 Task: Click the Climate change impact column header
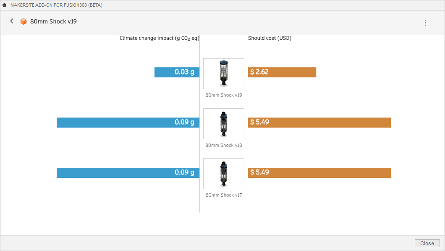click(x=159, y=38)
